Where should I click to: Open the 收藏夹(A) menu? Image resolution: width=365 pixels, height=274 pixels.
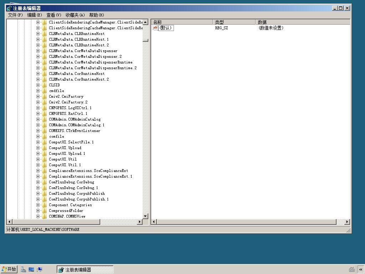tap(75, 15)
